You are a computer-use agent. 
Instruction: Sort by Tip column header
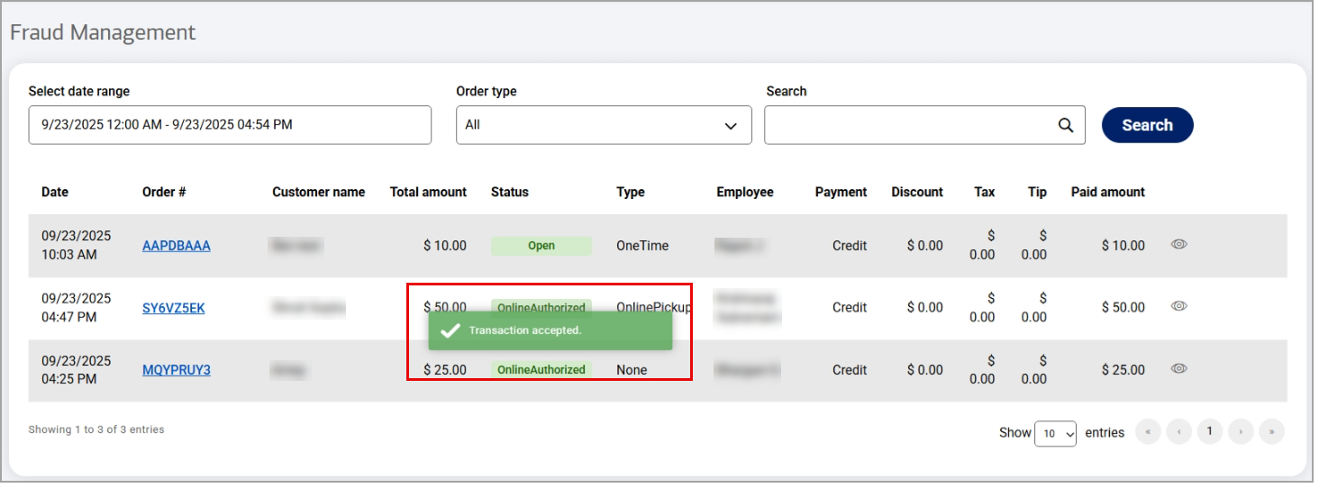tap(1038, 192)
